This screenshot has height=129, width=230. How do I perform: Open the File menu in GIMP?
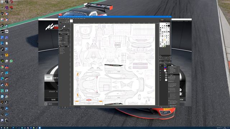click(x=59, y=18)
